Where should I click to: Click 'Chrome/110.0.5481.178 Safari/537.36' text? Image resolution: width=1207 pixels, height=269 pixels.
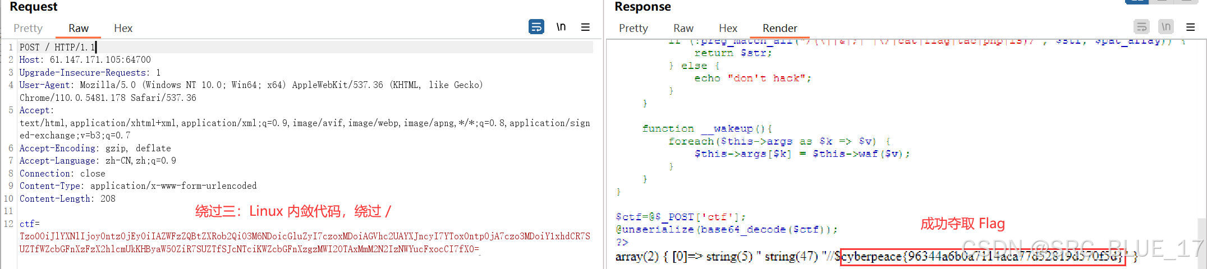click(108, 98)
